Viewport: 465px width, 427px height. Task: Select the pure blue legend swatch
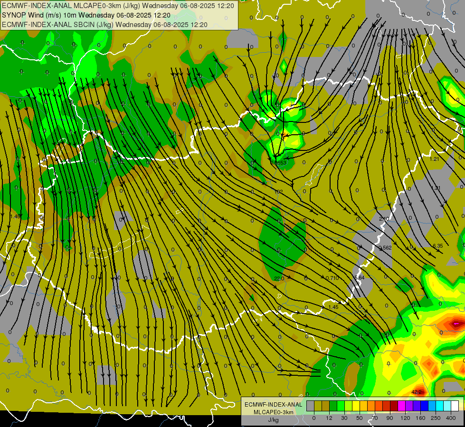click(425, 406)
